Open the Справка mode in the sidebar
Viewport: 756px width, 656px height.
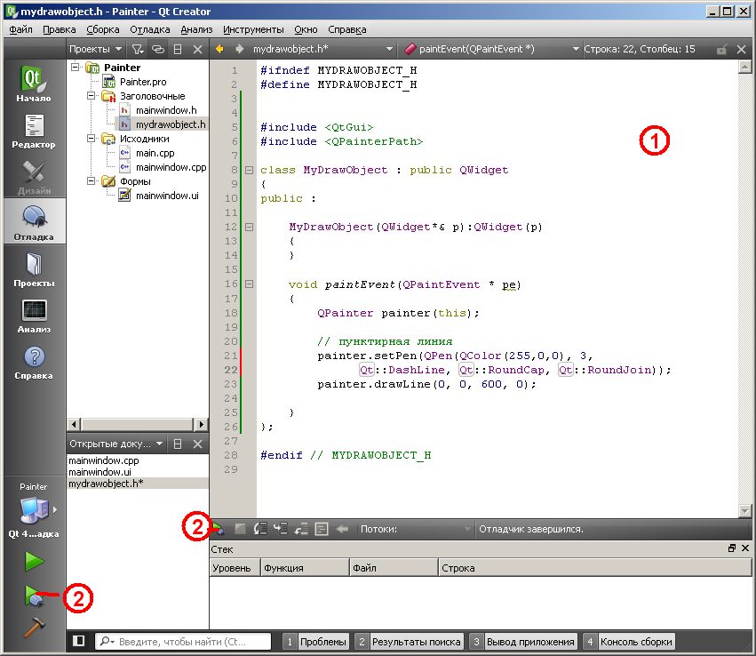(34, 362)
